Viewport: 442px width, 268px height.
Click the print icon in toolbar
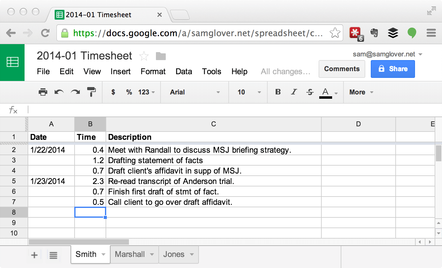43,92
